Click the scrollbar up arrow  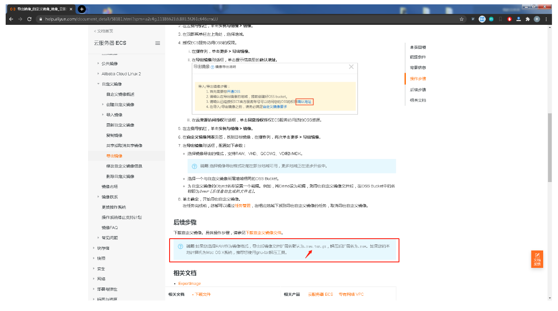click(550, 27)
